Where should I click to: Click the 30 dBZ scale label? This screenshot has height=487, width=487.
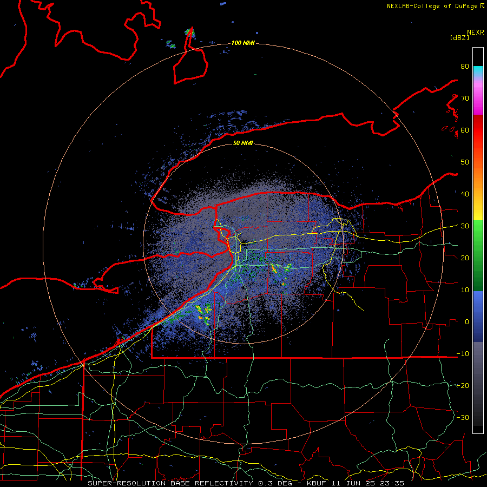(x=465, y=226)
